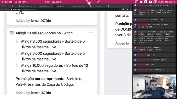Click the red extension icon in browser toolbar
This screenshot has height=99, width=177.
(127, 9)
